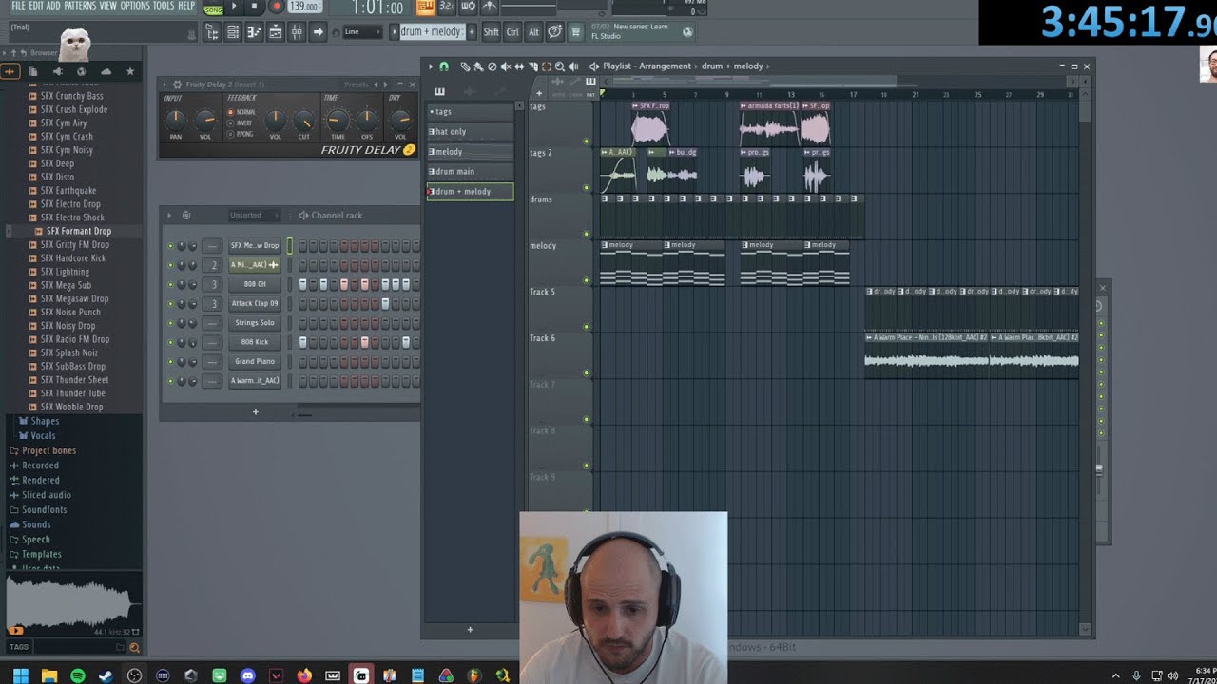Open the OPTIONS menu
The height and width of the screenshot is (684, 1217).
(135, 6)
